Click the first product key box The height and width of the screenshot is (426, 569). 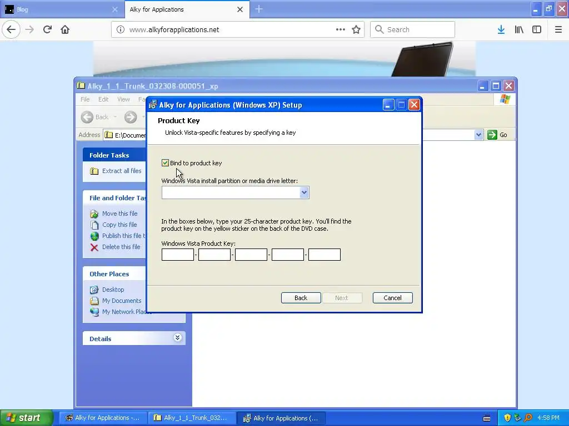pyautogui.click(x=177, y=255)
